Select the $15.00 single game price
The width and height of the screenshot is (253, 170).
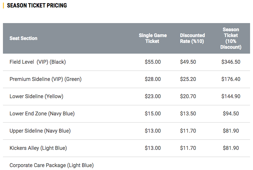click(x=153, y=113)
